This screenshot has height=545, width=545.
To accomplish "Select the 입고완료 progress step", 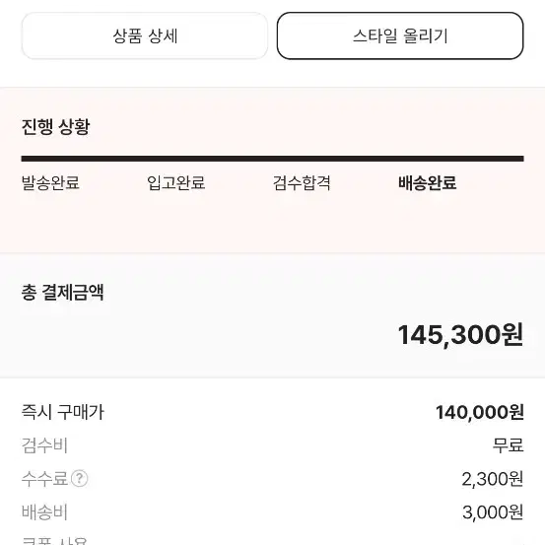I will point(175,183).
